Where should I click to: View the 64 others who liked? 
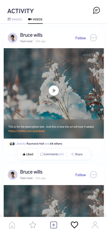coord(56,144)
